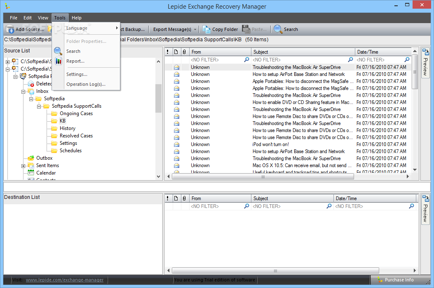Click destination attachment column header icon
The width and height of the screenshot is (434, 288).
click(184, 198)
